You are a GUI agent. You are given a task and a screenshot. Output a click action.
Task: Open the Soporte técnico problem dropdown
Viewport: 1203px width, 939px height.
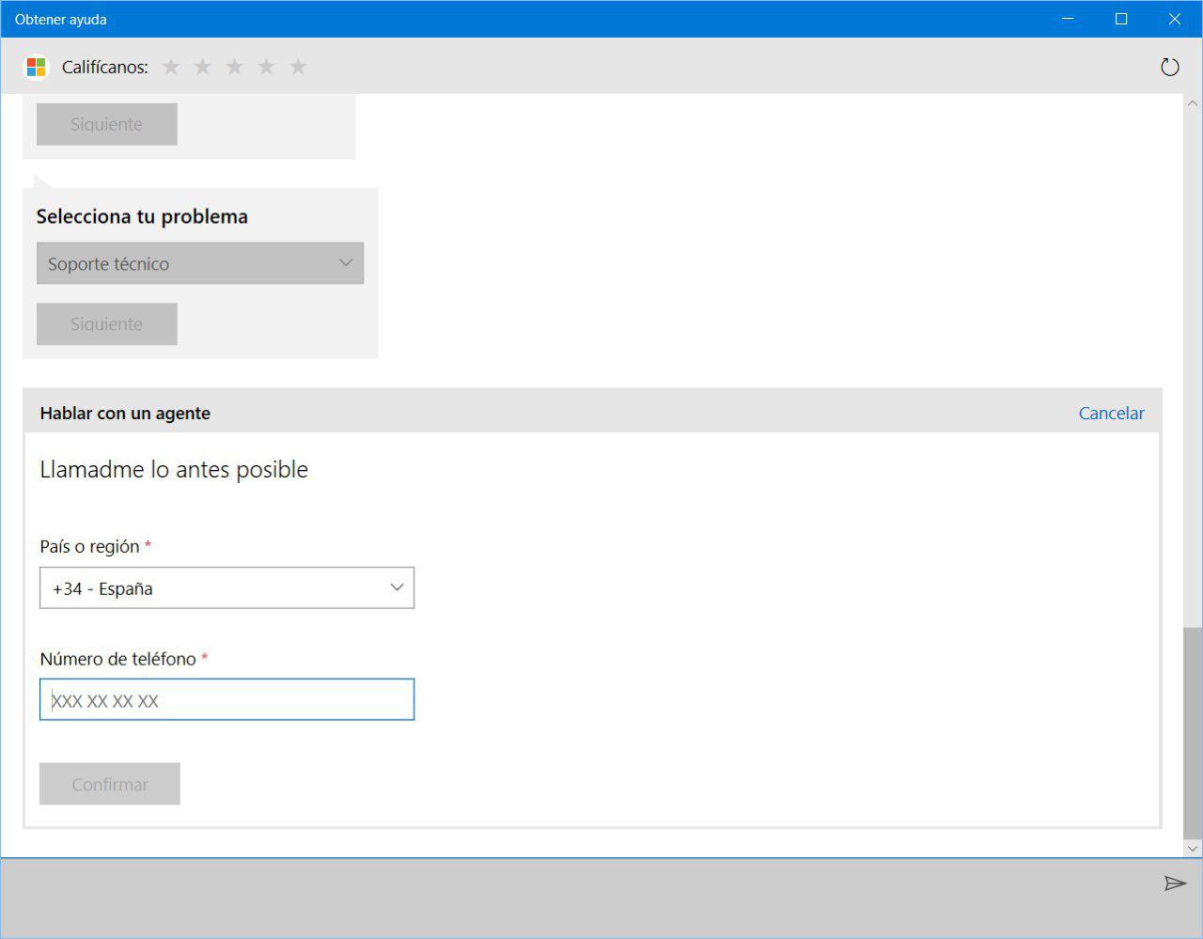(x=200, y=264)
